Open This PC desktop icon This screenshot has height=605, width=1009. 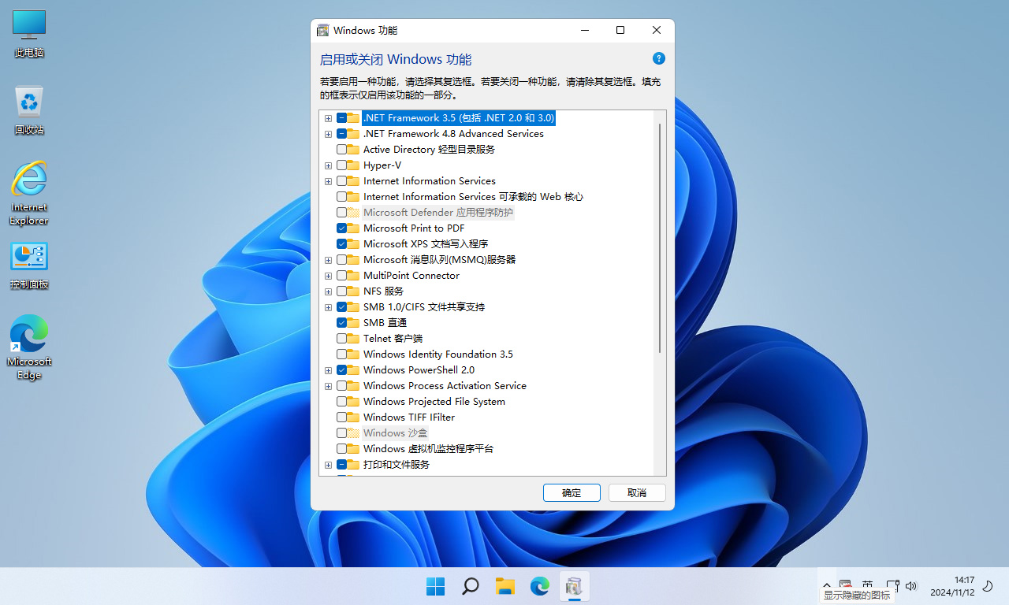click(x=29, y=35)
